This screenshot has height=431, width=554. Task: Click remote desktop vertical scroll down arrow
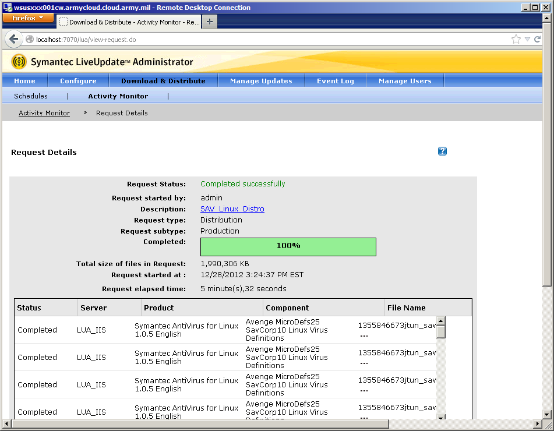tap(546, 415)
